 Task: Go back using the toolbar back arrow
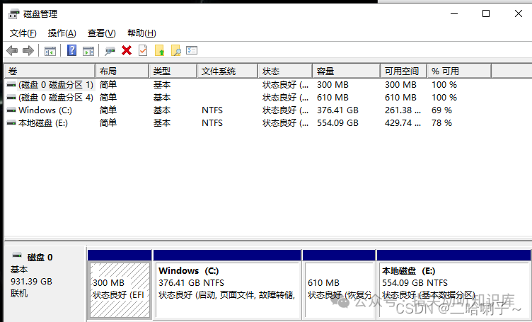12,51
